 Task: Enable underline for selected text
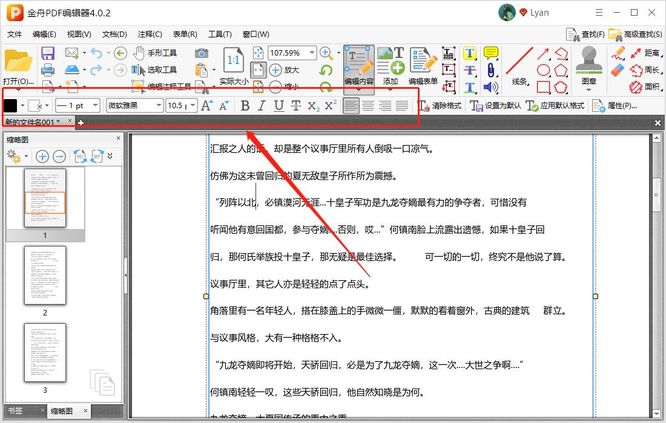point(277,106)
